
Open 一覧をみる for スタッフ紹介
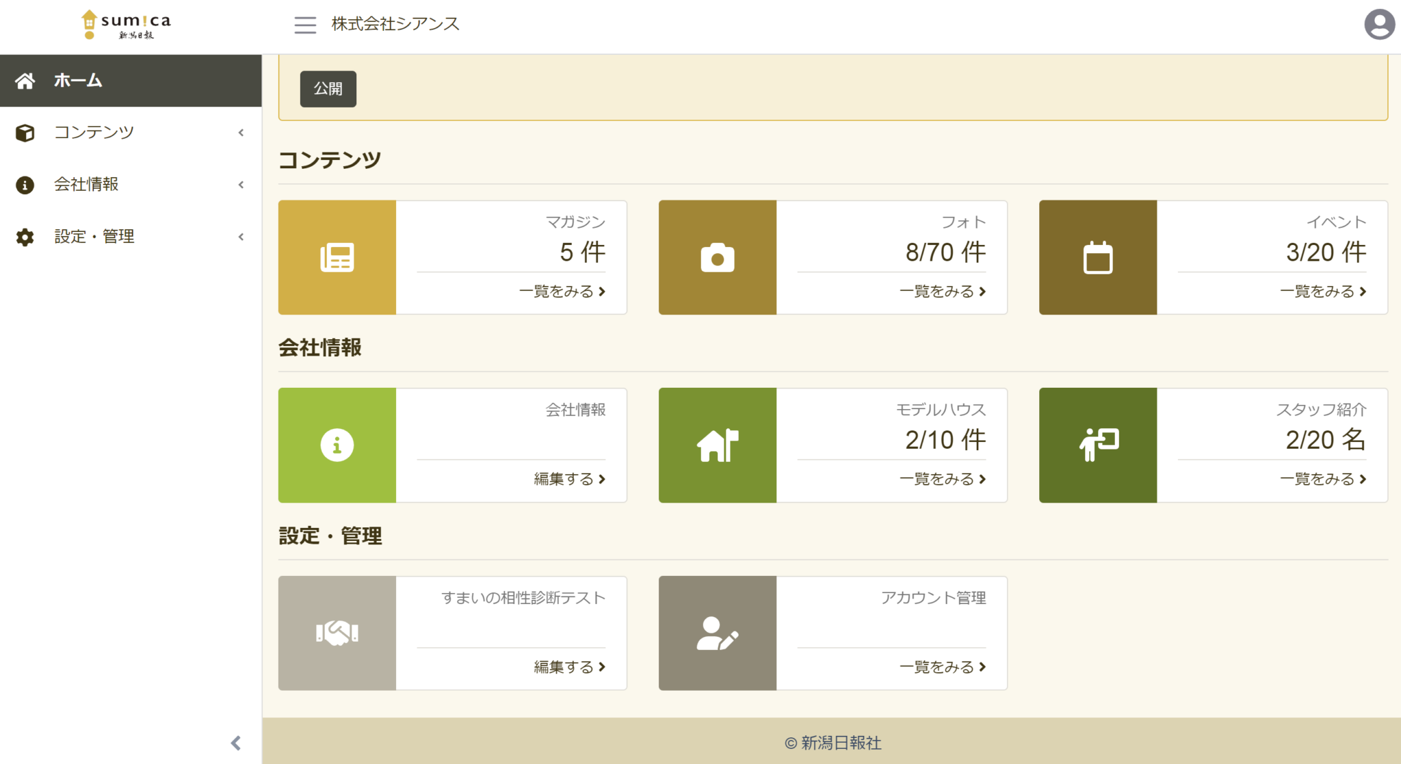pos(1323,479)
